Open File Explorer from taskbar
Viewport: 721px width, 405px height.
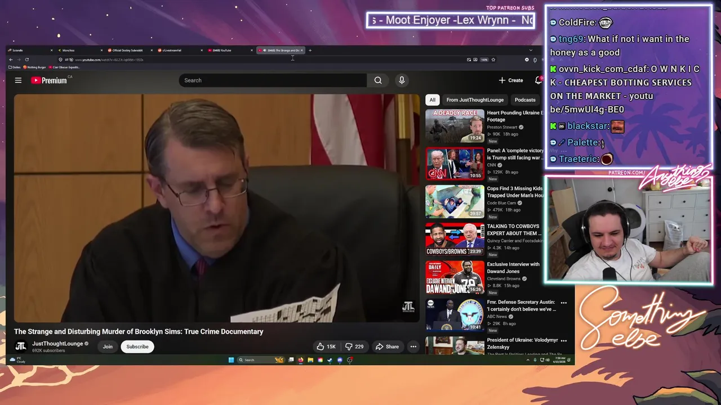pyautogui.click(x=310, y=360)
